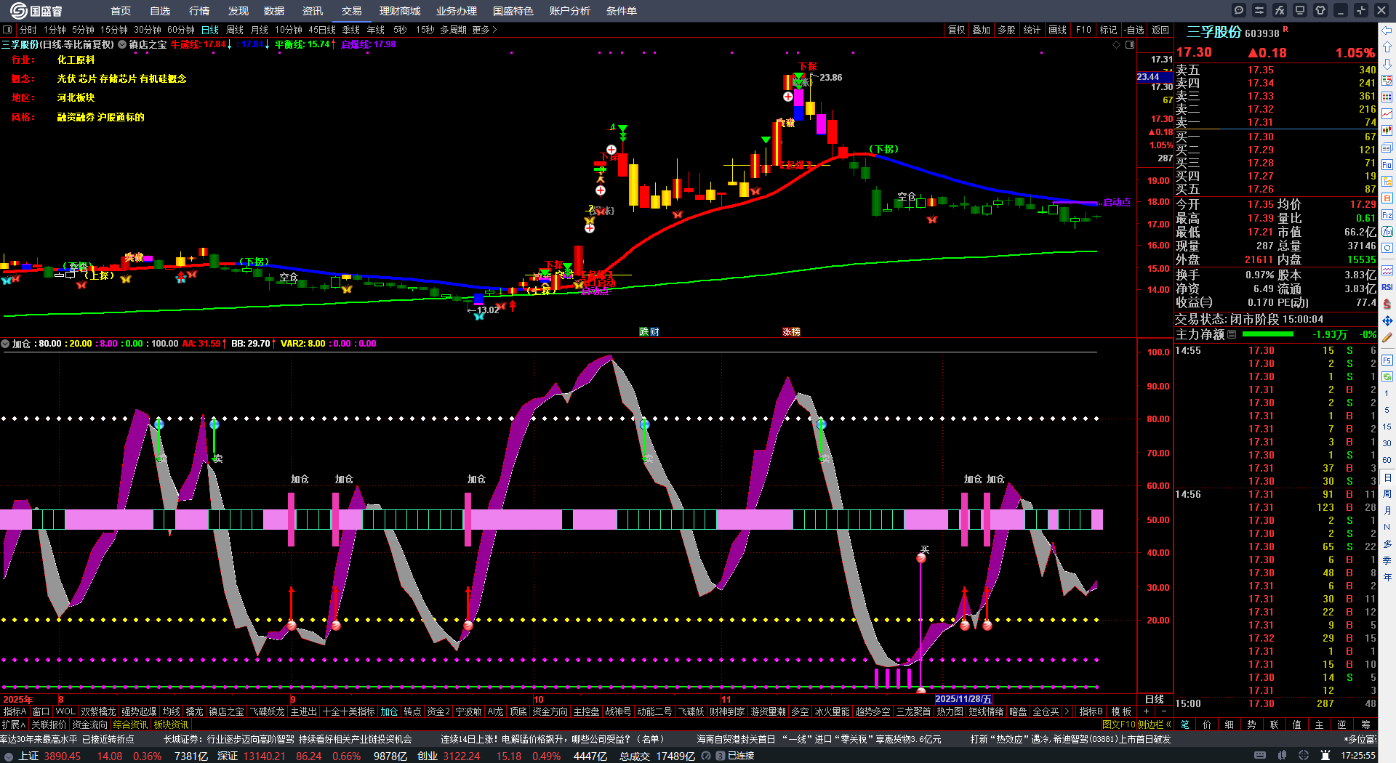The width and height of the screenshot is (1396, 763).
Task: Select the pencil drawing tool icon
Action: tap(1387, 337)
